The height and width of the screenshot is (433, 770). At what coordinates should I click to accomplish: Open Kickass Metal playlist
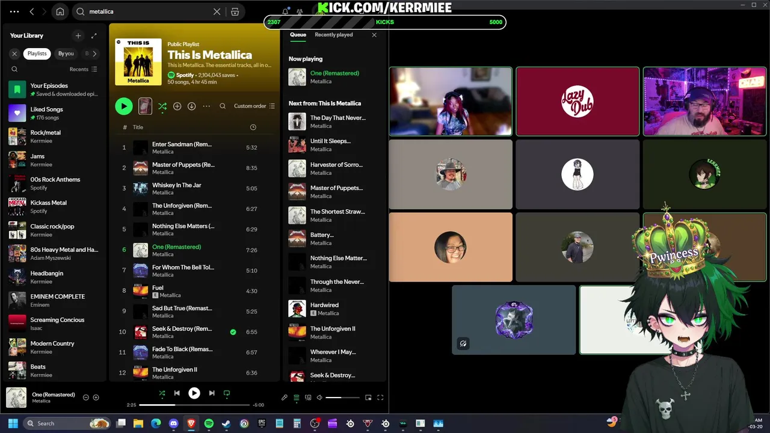[54, 207]
